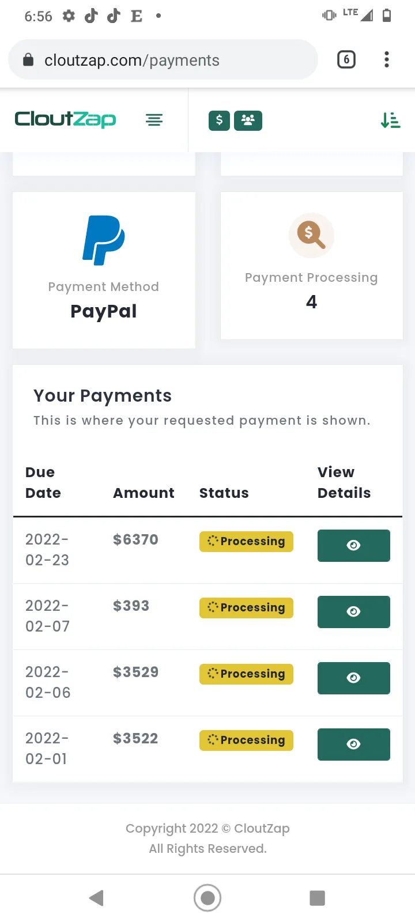Tap the lock icon in the address bar
Screen dimensions: 415x922
click(28, 59)
